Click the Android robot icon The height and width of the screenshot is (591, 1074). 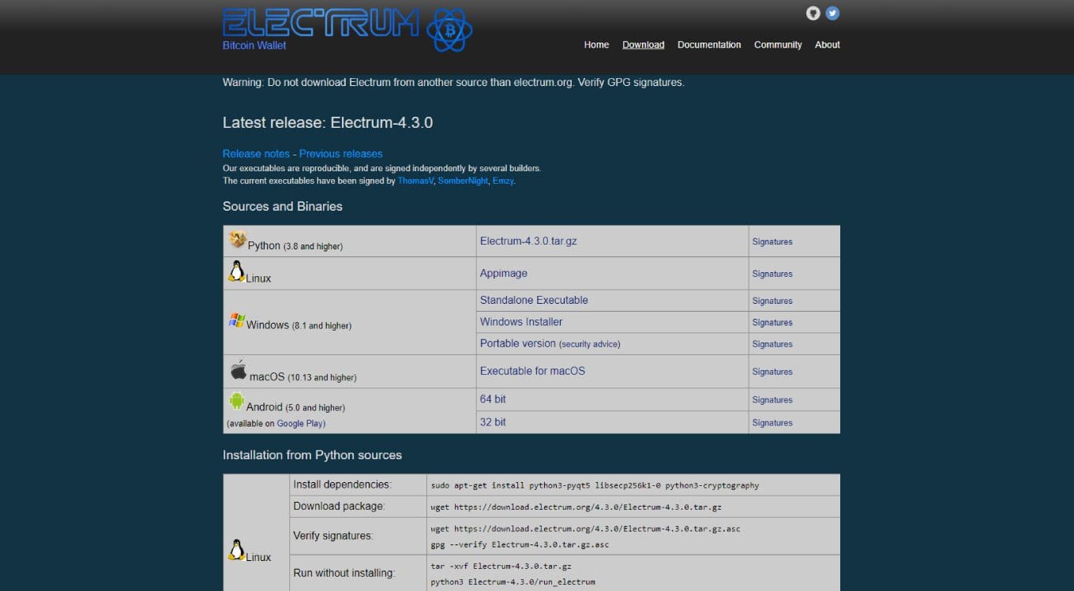point(236,400)
